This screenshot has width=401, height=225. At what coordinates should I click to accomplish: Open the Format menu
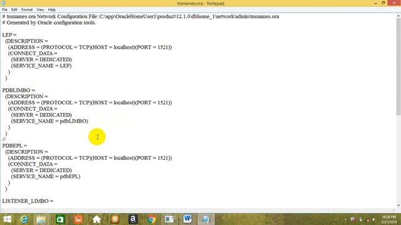(x=27, y=10)
